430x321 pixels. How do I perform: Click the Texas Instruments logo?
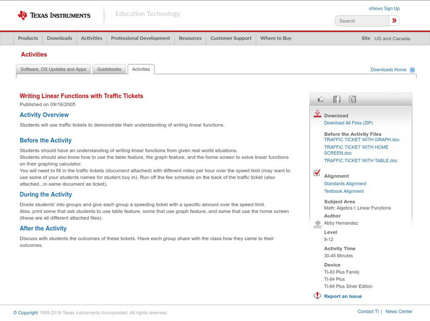pos(54,16)
